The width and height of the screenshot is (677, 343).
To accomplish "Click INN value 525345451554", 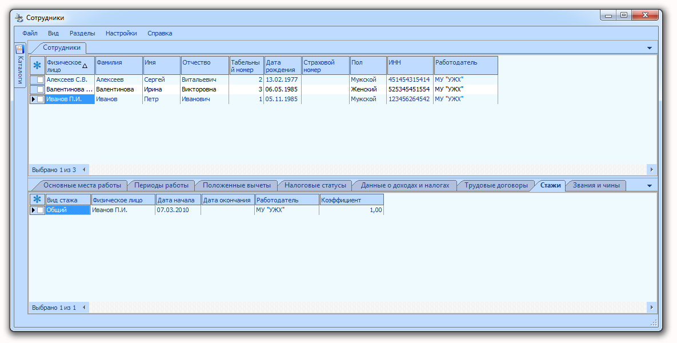I will [x=410, y=89].
